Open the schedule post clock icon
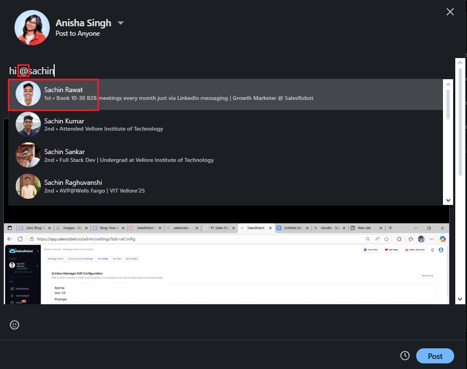The height and width of the screenshot is (369, 467). coord(405,355)
